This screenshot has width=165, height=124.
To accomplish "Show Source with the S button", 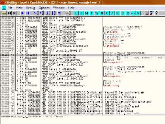I will (138, 13).
